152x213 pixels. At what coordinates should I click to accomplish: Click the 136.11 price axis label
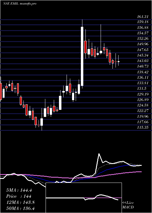[143, 78]
